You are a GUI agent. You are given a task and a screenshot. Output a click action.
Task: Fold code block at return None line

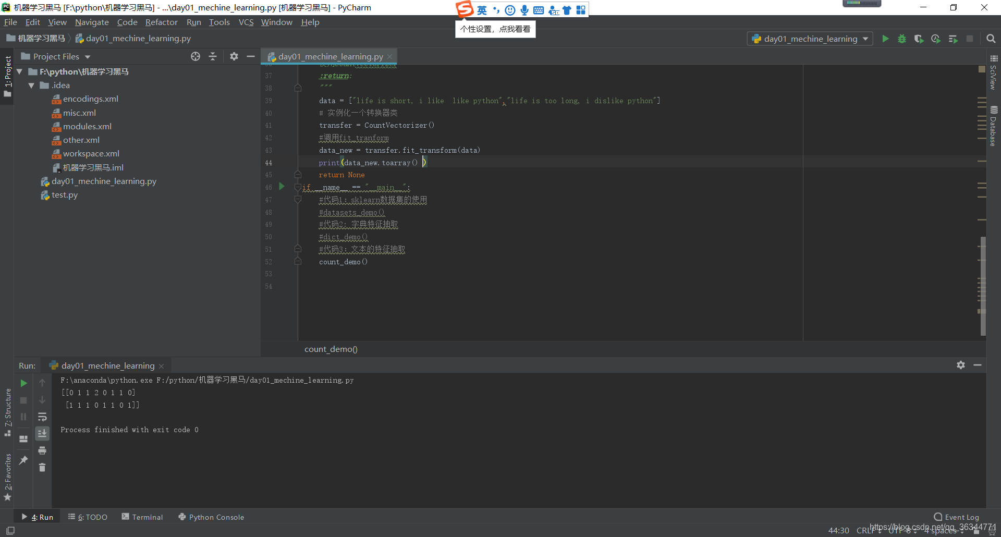[298, 175]
